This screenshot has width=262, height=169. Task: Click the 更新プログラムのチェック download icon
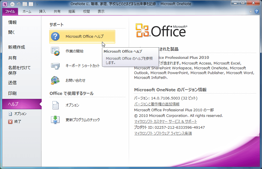(x=55, y=120)
